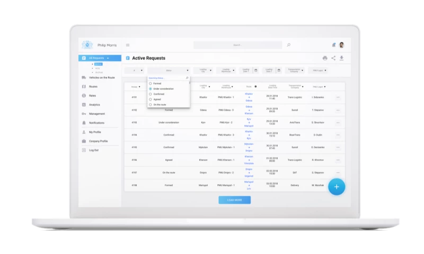Open the notifications bell in header

click(x=334, y=45)
